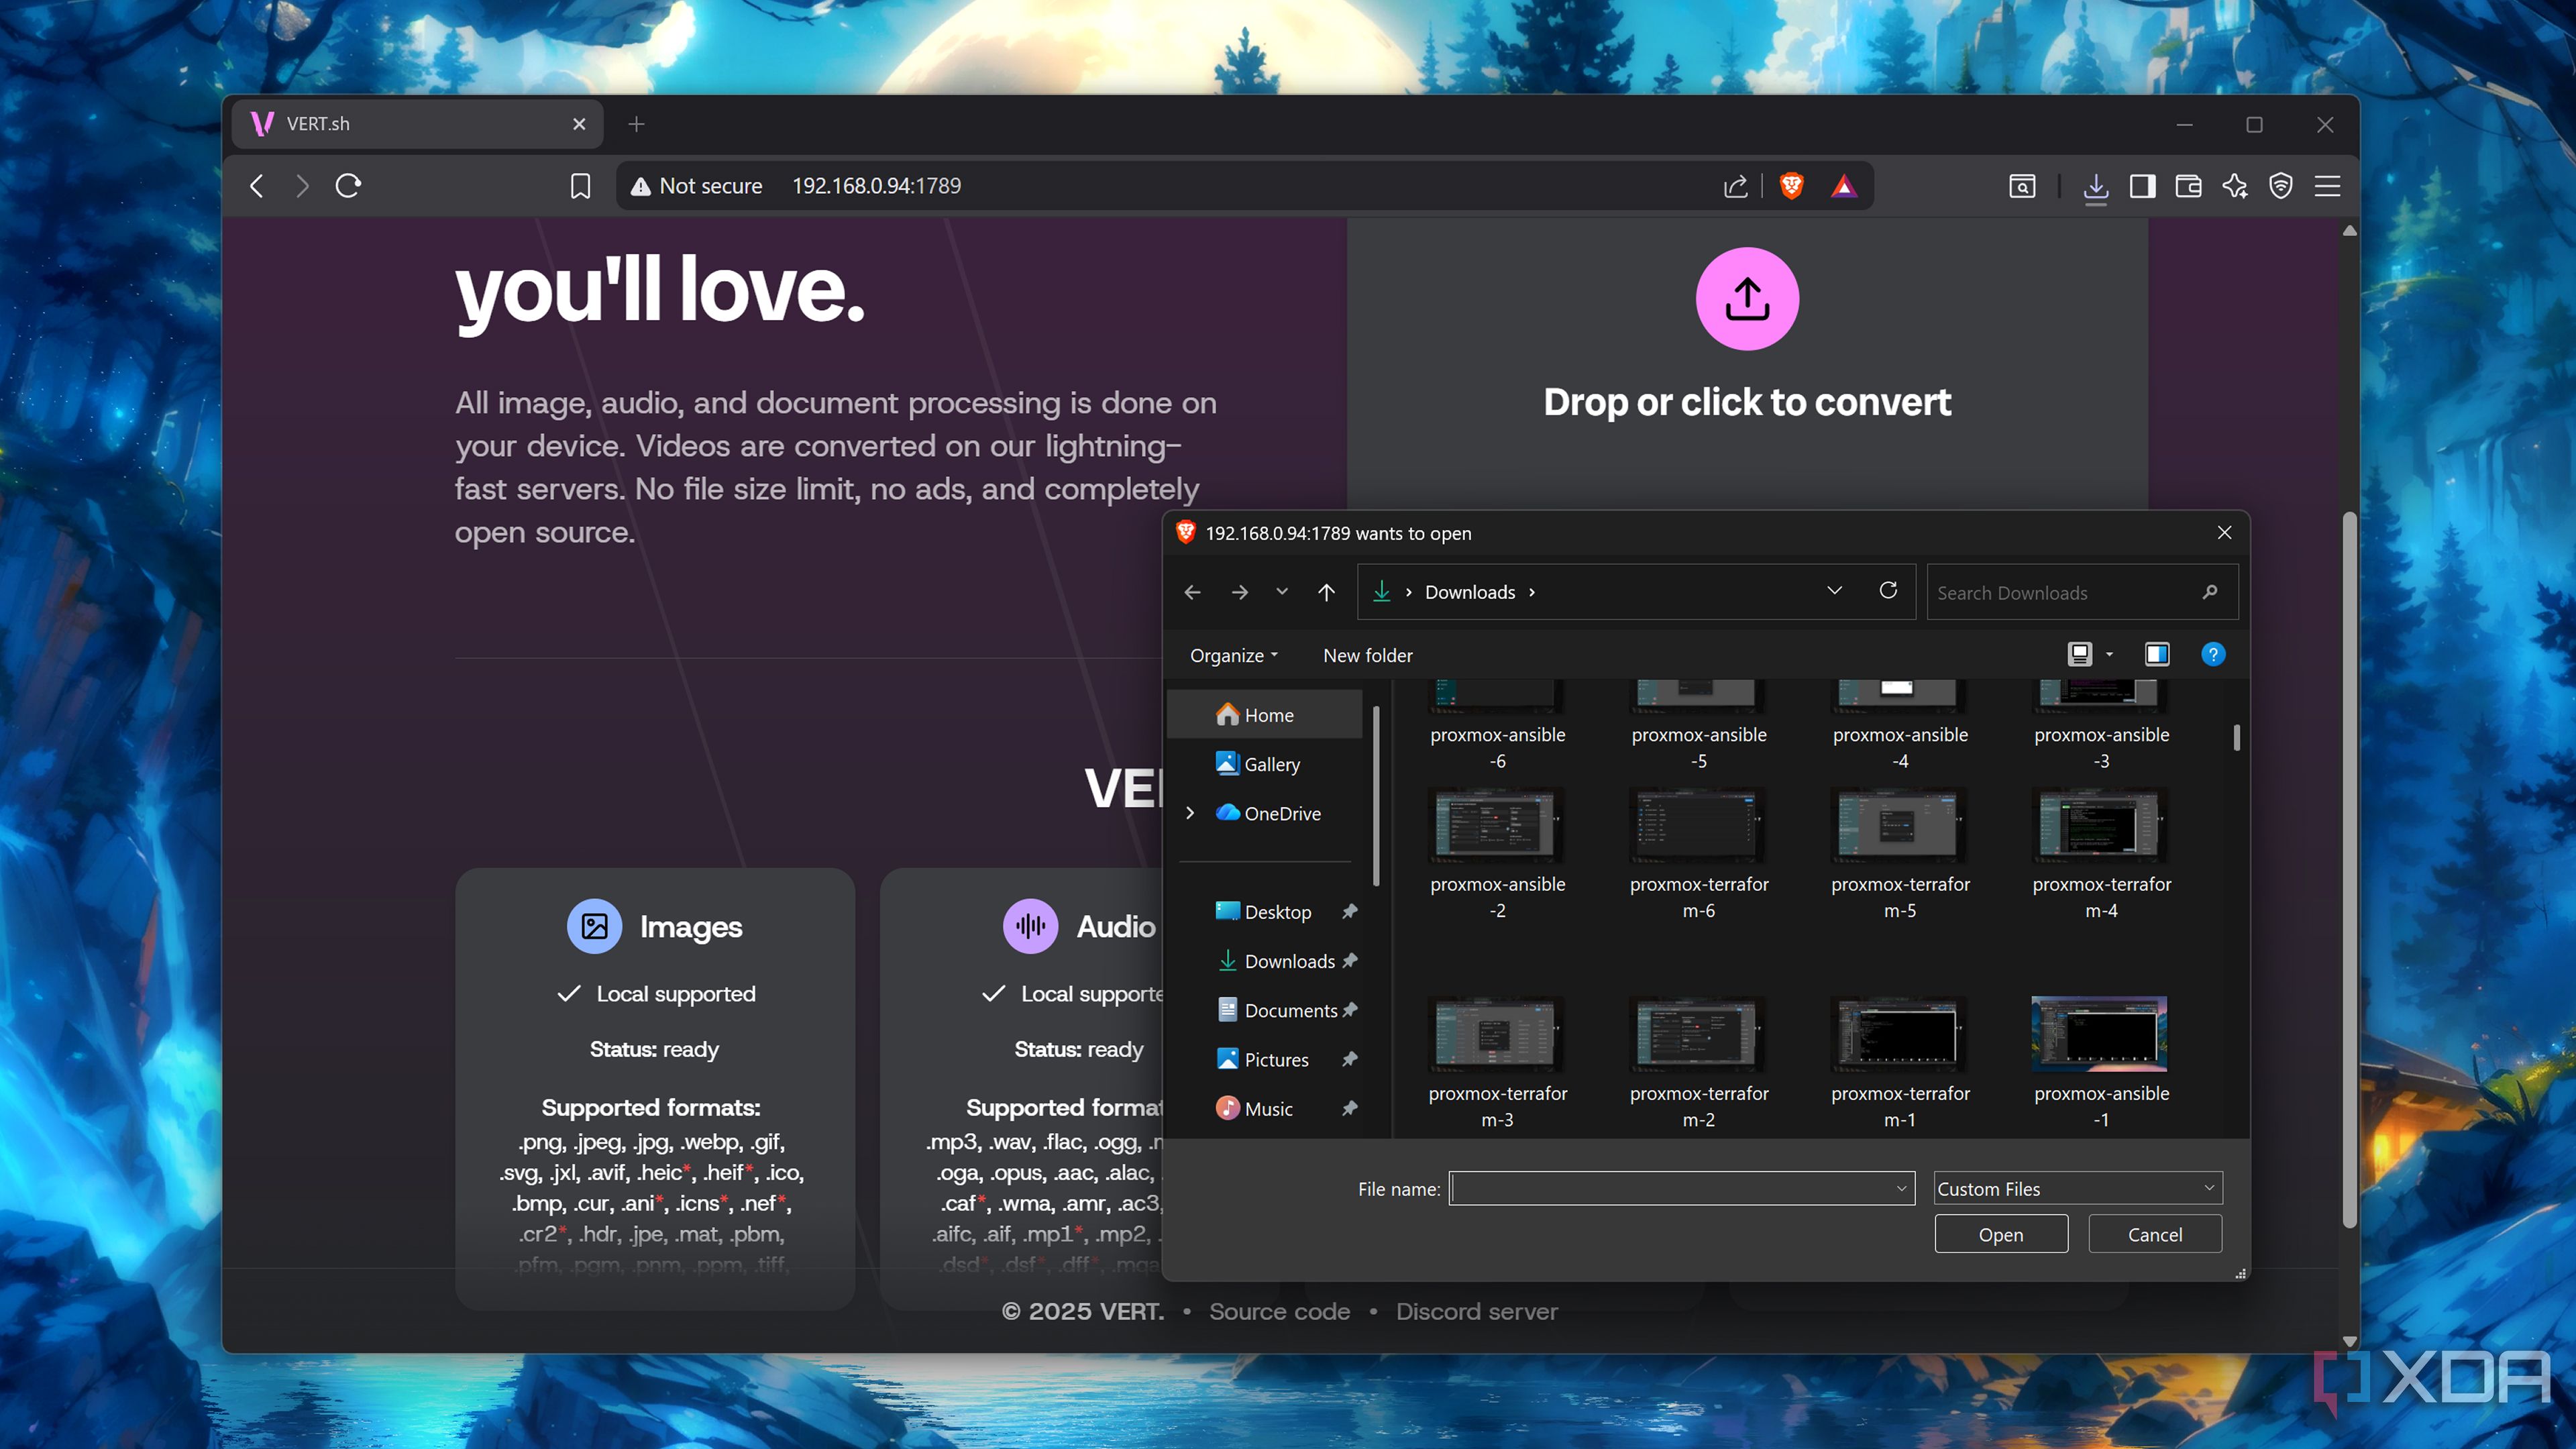2576x1449 pixels.
Task: Click the Open button
Action: click(2001, 1234)
